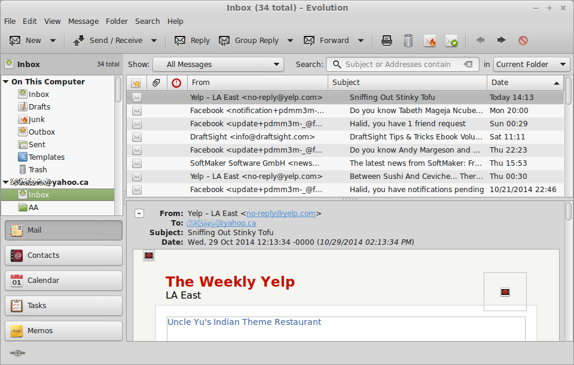Collapse the On This Computer tree

click(6, 81)
